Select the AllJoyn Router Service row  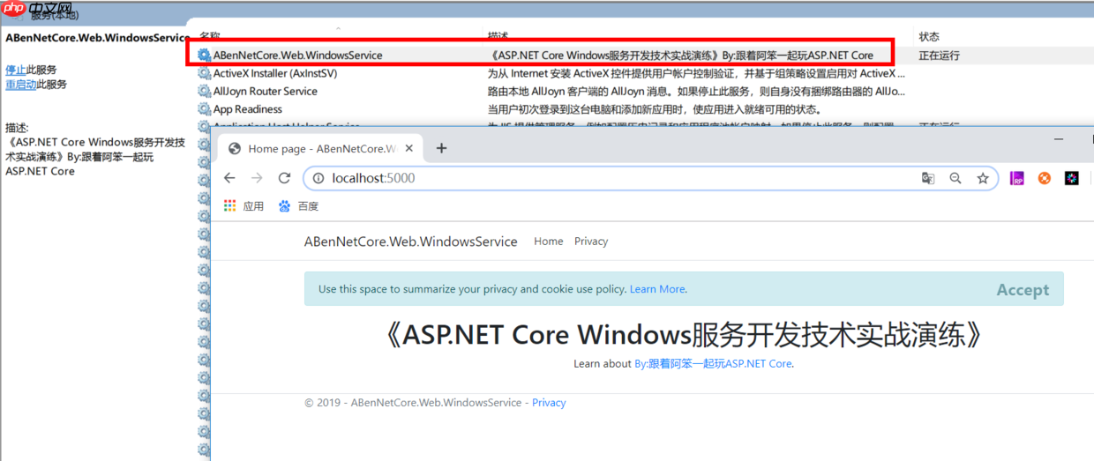click(266, 91)
